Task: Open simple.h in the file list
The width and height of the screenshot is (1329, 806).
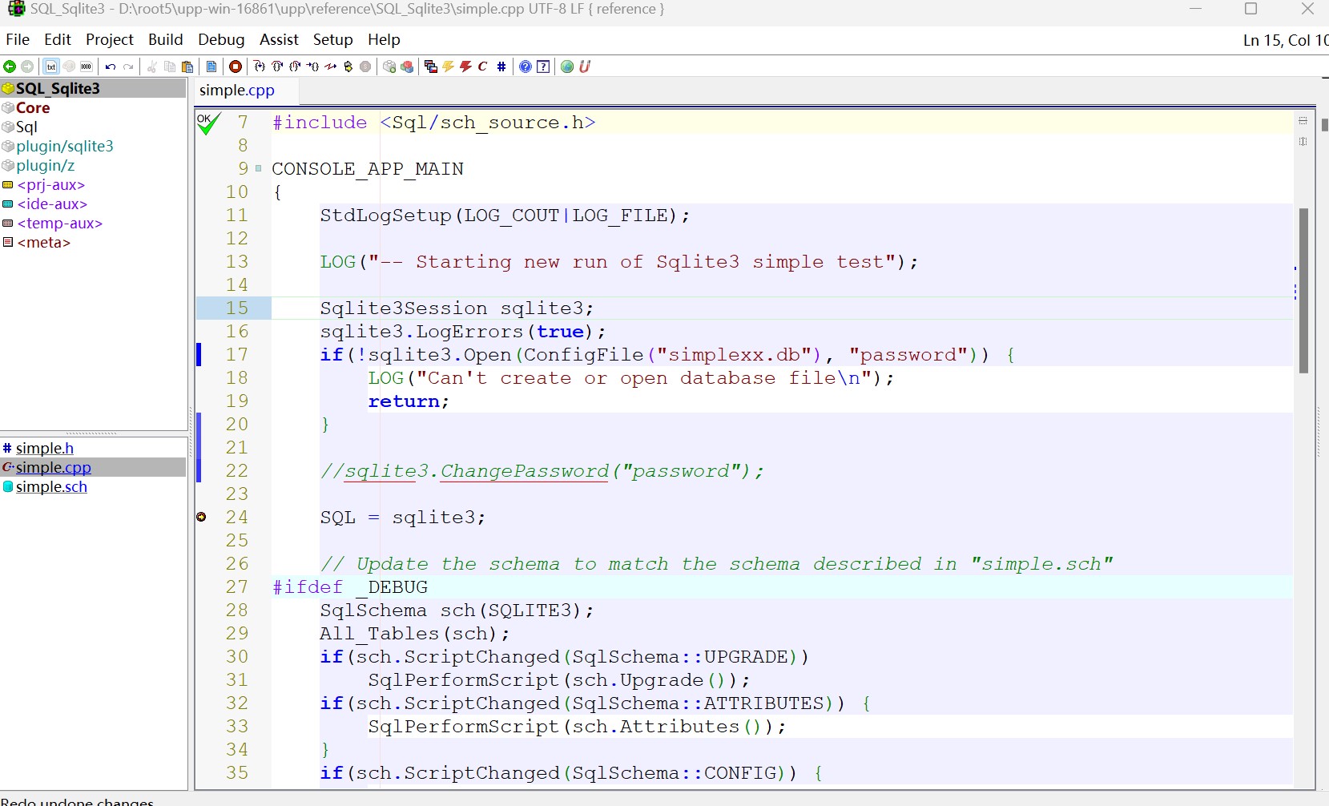Action: (45, 449)
